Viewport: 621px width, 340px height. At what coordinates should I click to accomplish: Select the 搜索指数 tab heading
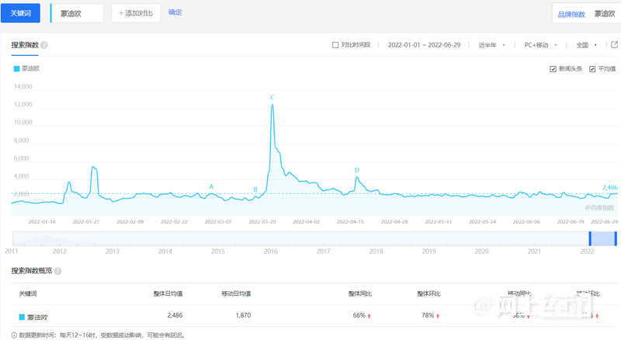click(25, 45)
